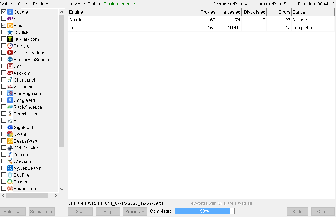Click the engine list scroll-down arrow
This screenshot has width=336, height=217.
point(62,189)
